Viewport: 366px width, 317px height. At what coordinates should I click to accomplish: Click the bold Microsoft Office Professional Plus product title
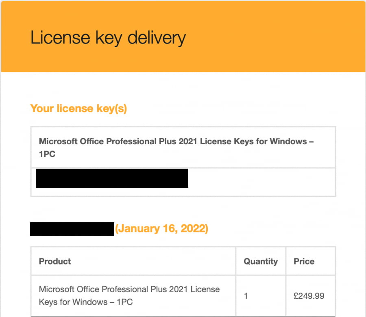pos(176,148)
